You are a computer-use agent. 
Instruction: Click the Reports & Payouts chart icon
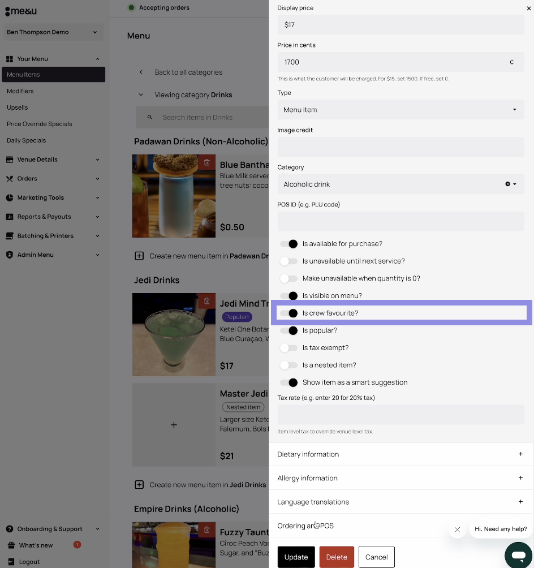[x=10, y=217]
